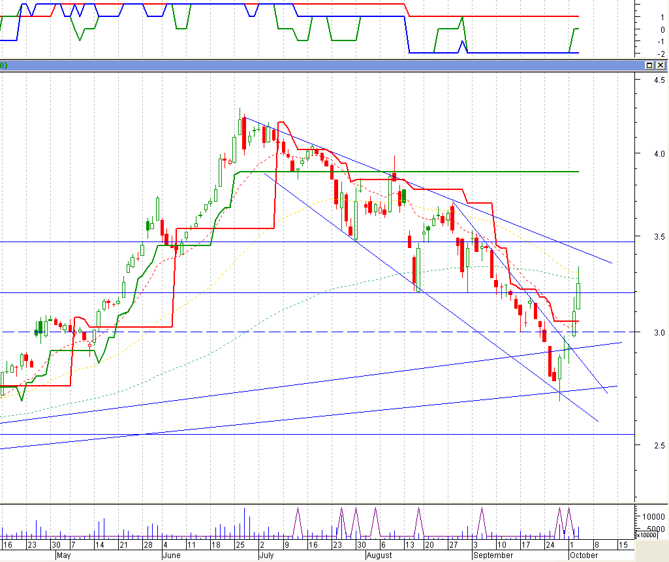669x562 pixels.
Task: Select the 5000 volume scale label
Action: (656, 529)
